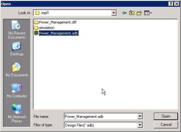The height and width of the screenshot is (132, 181).
Task: Select the simulation folder icon
Action: pyautogui.click(x=36, y=28)
